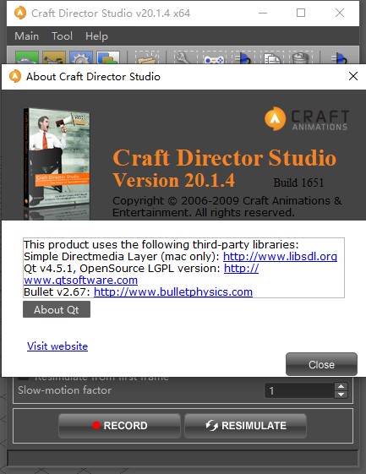Viewport: 366px width, 474px height.
Task: Click the Close button in the About dialog
Action: (321, 364)
